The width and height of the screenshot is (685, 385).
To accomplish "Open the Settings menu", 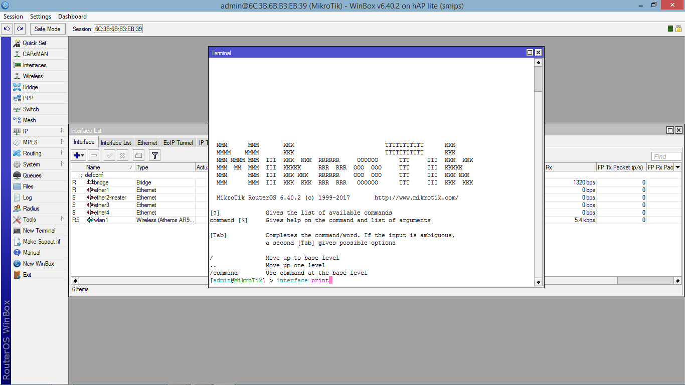I will point(41,17).
